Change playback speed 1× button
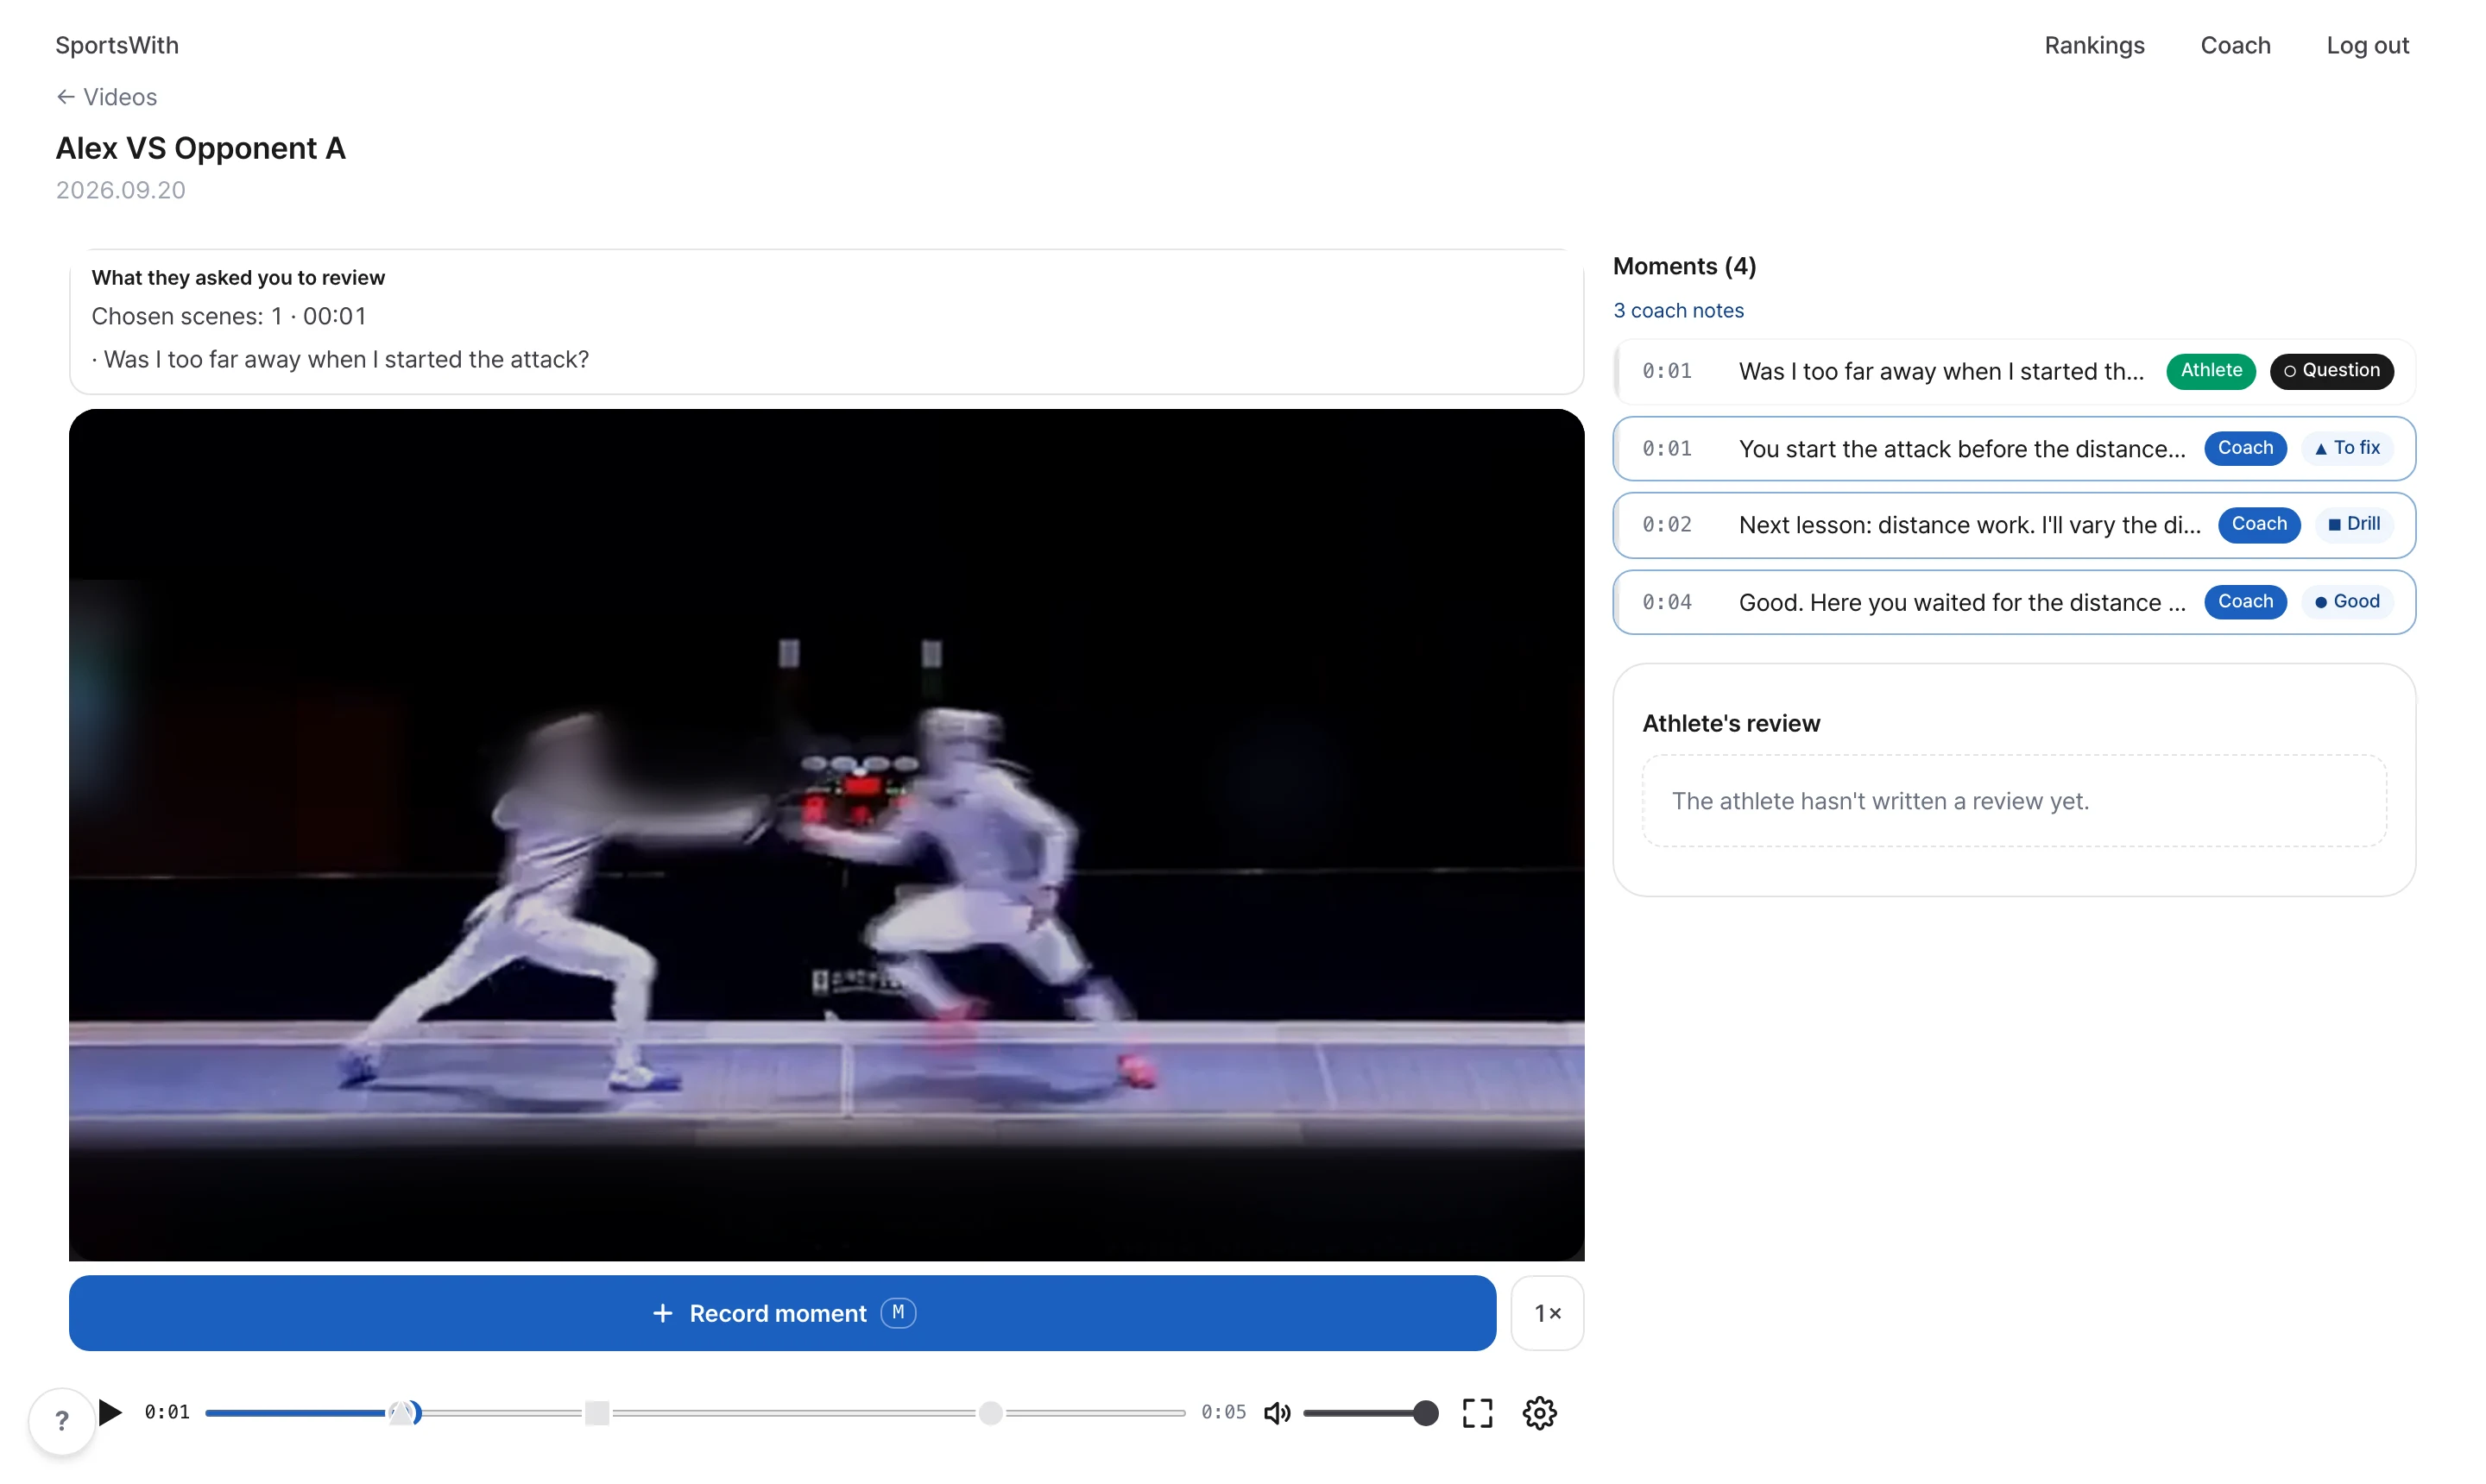The width and height of the screenshot is (2486, 1484). click(1547, 1312)
